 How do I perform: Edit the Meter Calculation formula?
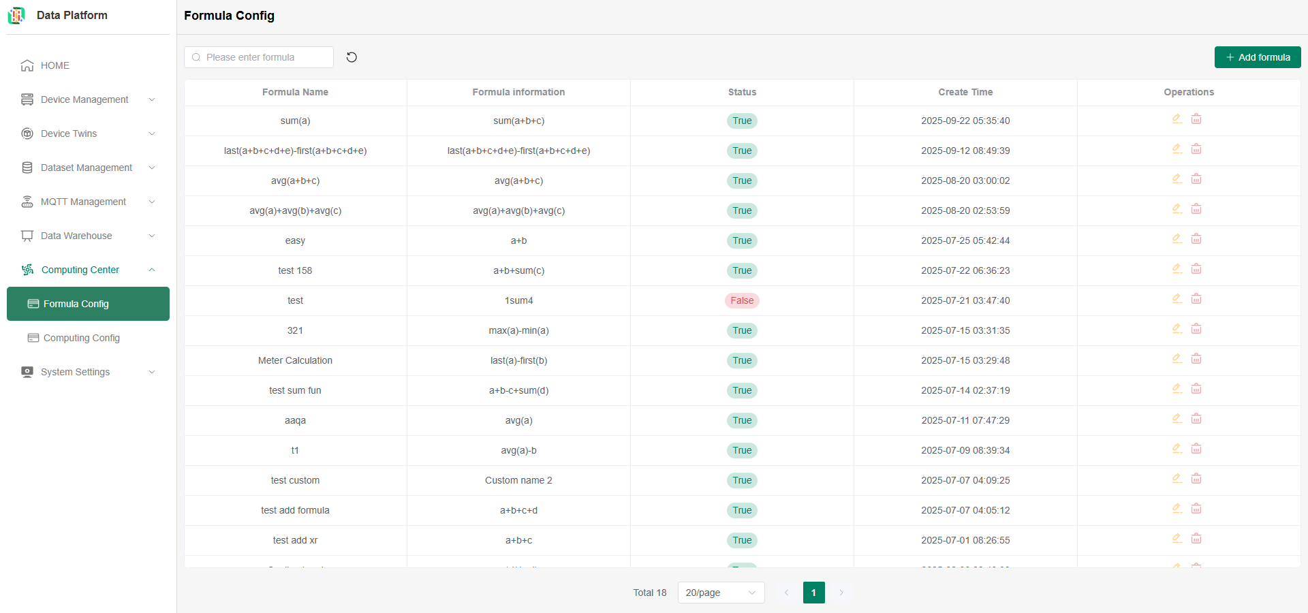(x=1177, y=359)
